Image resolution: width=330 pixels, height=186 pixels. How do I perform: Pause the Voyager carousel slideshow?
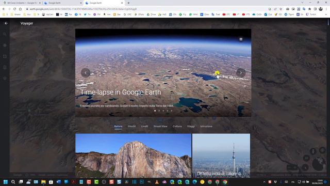pos(241,39)
